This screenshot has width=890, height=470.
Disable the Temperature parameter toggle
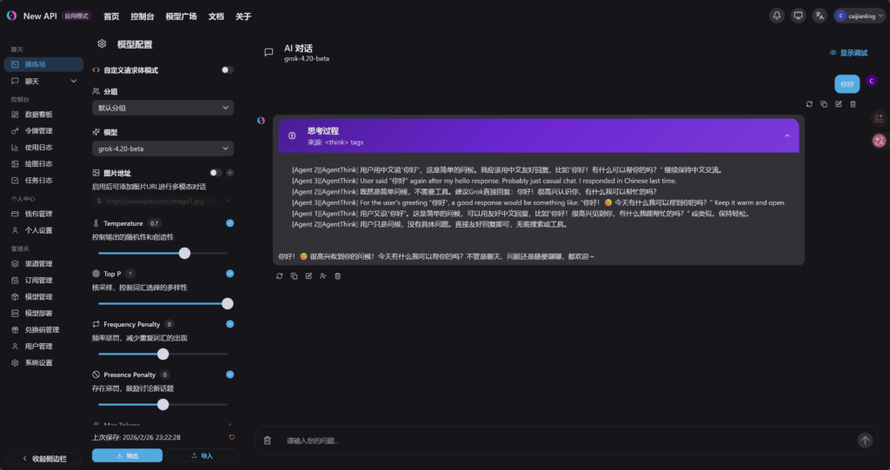[229, 223]
